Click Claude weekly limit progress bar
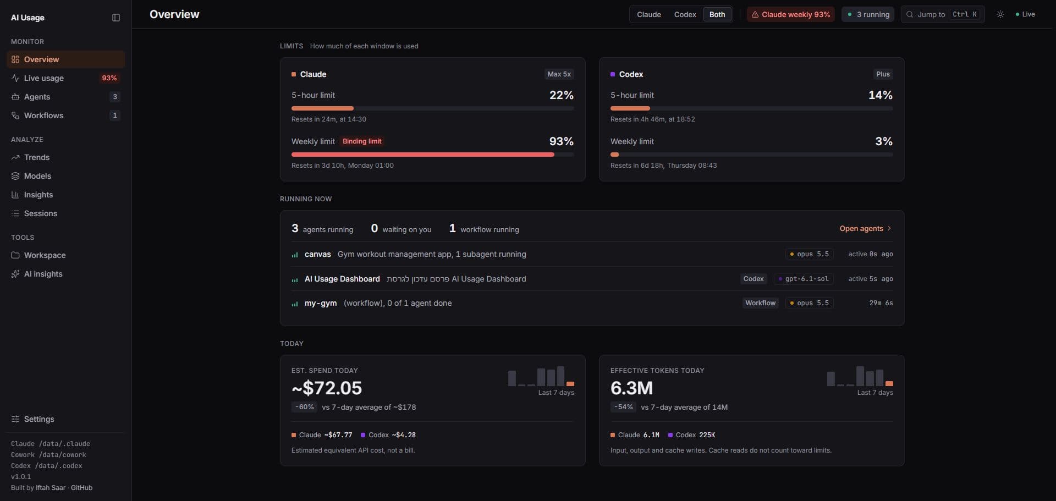This screenshot has width=1056, height=501. pos(432,155)
